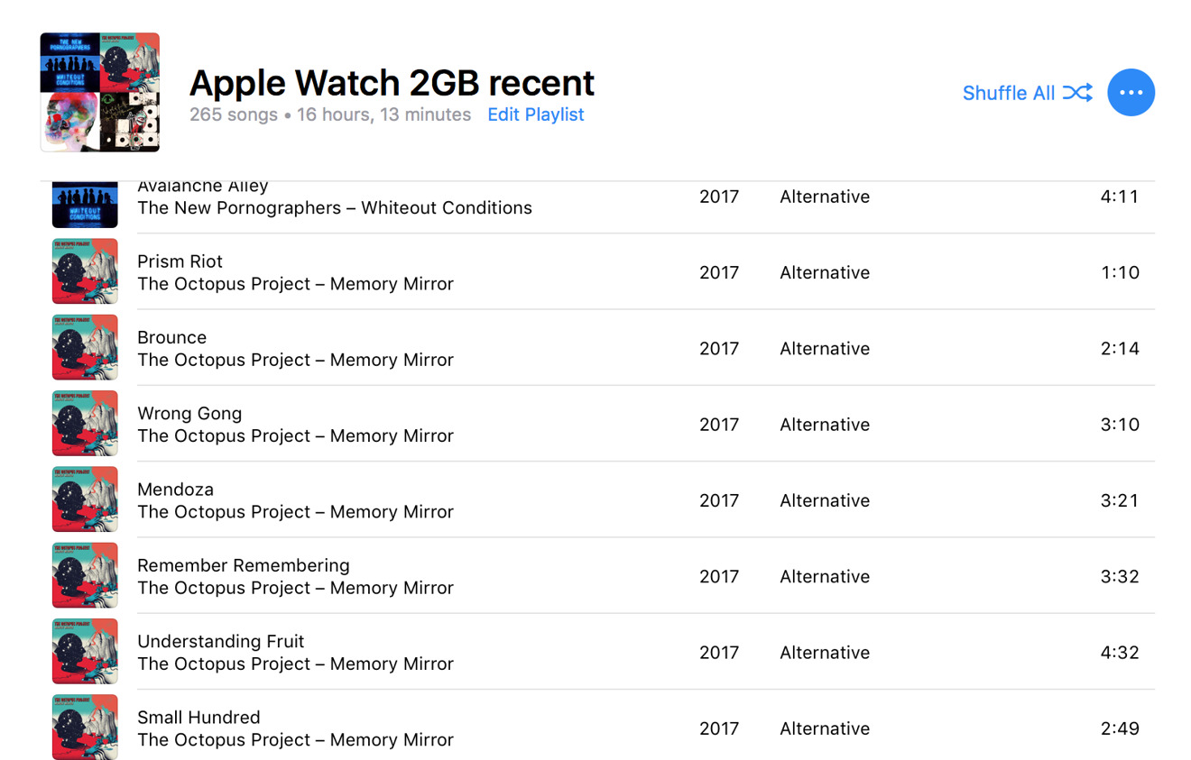1191x760 pixels.
Task: Click Prism Riot album artwork thumbnail
Action: [x=85, y=271]
